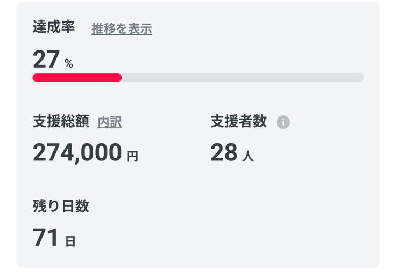Image resolution: width=396 pixels, height=272 pixels.
Task: Select the 支援総額 heading
Action: pos(61,122)
